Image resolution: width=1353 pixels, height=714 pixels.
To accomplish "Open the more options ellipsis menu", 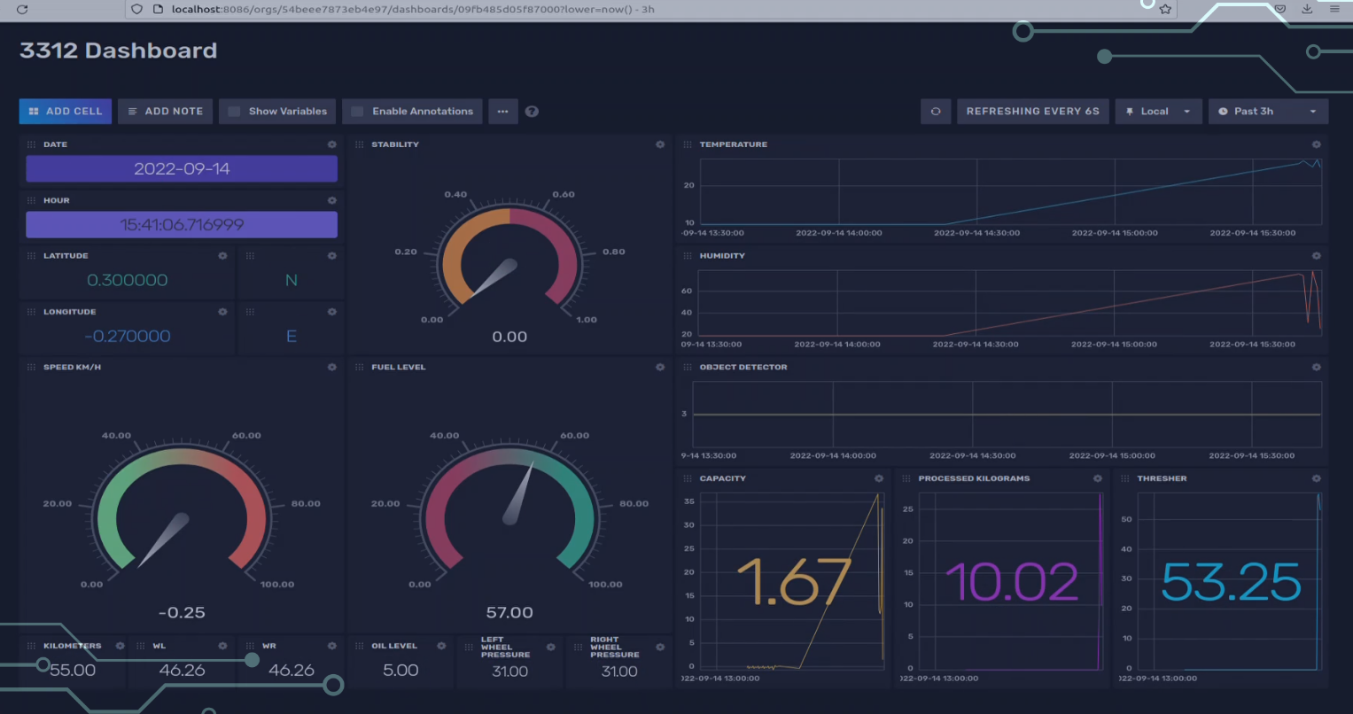I will coord(502,112).
